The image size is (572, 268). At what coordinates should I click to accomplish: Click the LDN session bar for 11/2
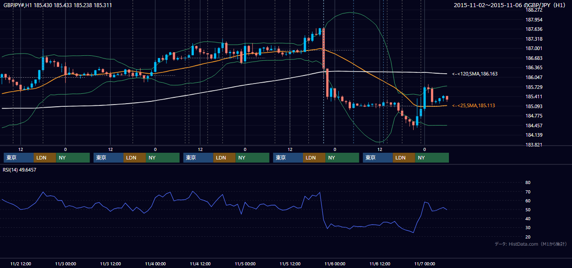coord(45,158)
